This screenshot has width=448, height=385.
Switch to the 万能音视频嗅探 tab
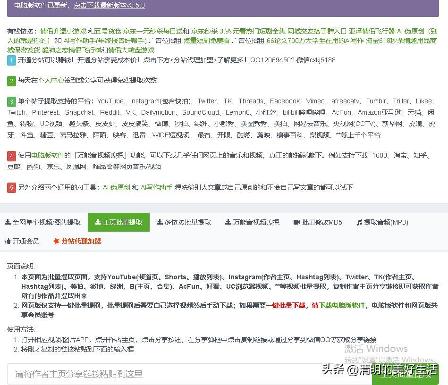tap(256, 222)
